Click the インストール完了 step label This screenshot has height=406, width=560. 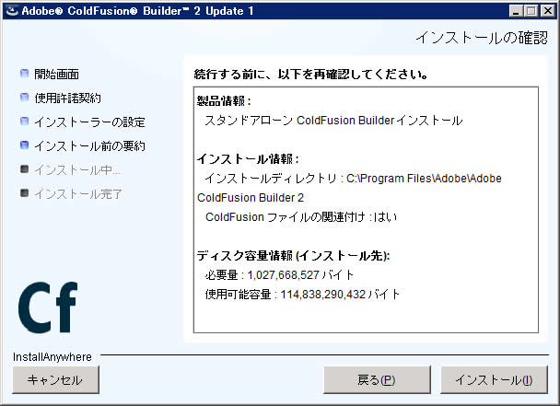(x=78, y=194)
